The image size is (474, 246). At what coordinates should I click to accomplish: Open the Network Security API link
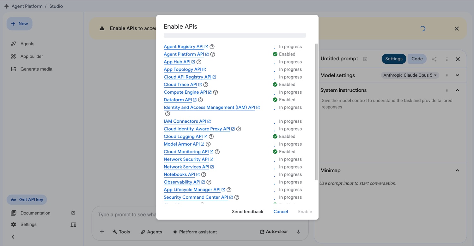[x=186, y=159]
